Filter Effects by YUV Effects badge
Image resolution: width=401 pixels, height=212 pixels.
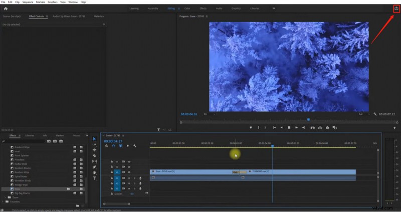pyautogui.click(x=61, y=141)
